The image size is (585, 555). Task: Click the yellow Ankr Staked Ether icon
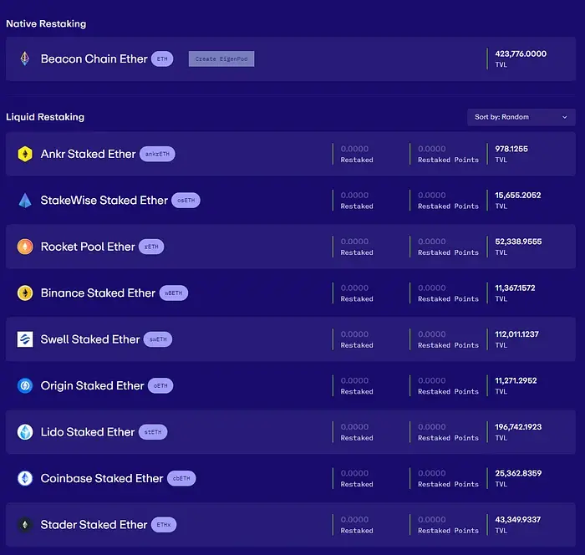pos(25,154)
